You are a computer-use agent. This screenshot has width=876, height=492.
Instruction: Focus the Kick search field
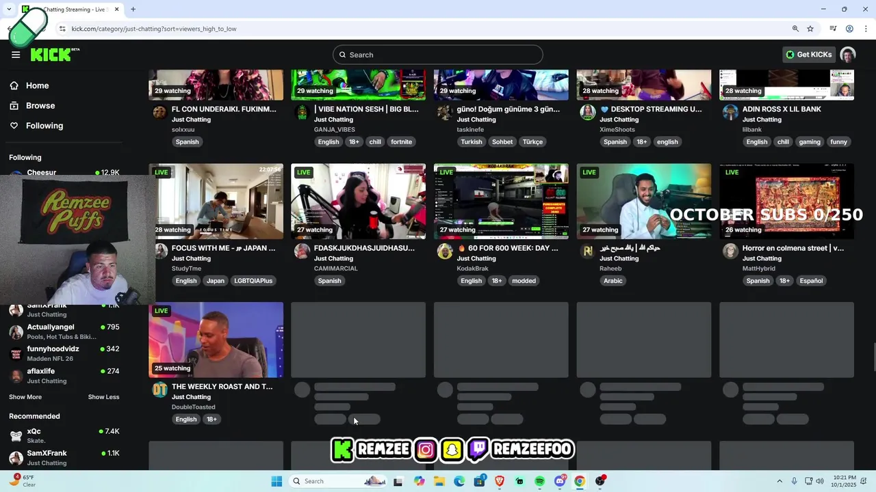[x=438, y=55]
